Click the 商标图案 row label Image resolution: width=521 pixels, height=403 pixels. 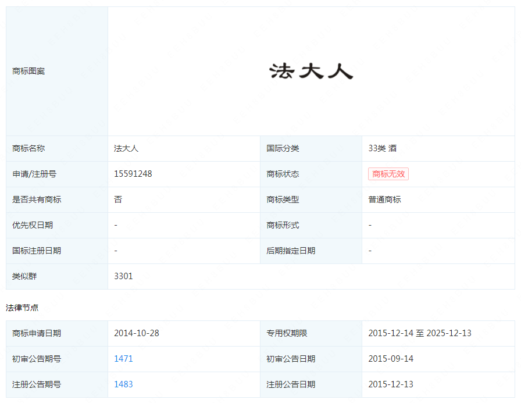click(x=28, y=71)
